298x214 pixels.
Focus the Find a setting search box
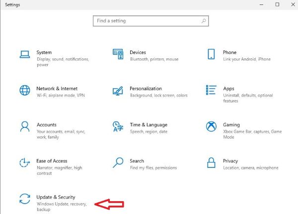pos(150,21)
